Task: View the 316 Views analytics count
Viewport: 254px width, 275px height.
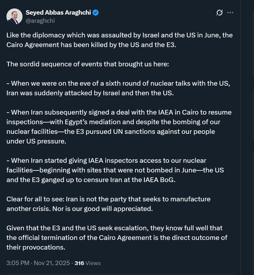Action: [88, 263]
